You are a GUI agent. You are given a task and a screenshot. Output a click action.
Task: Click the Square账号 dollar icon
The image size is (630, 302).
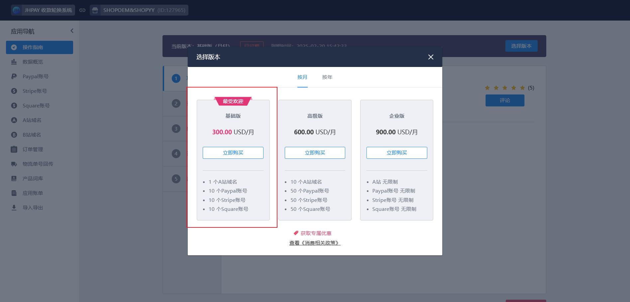[14, 106]
